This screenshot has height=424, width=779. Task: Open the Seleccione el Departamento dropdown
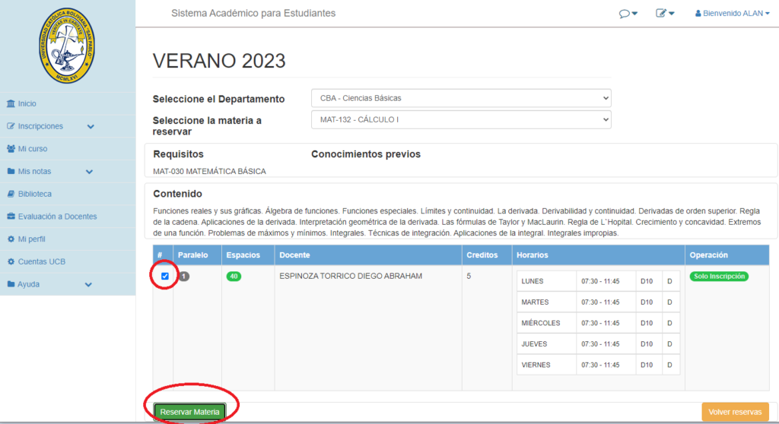[460, 98]
